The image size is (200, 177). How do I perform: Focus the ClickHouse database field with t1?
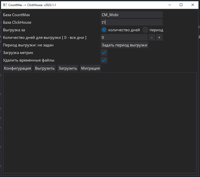click(132, 22)
